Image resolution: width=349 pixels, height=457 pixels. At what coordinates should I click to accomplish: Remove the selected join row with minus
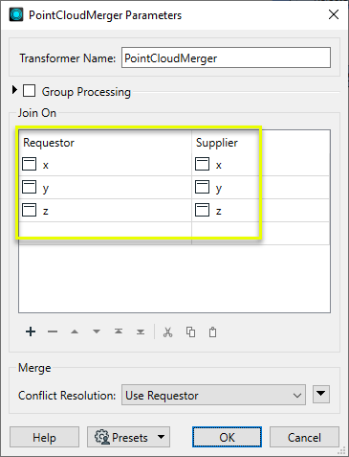pyautogui.click(x=53, y=331)
